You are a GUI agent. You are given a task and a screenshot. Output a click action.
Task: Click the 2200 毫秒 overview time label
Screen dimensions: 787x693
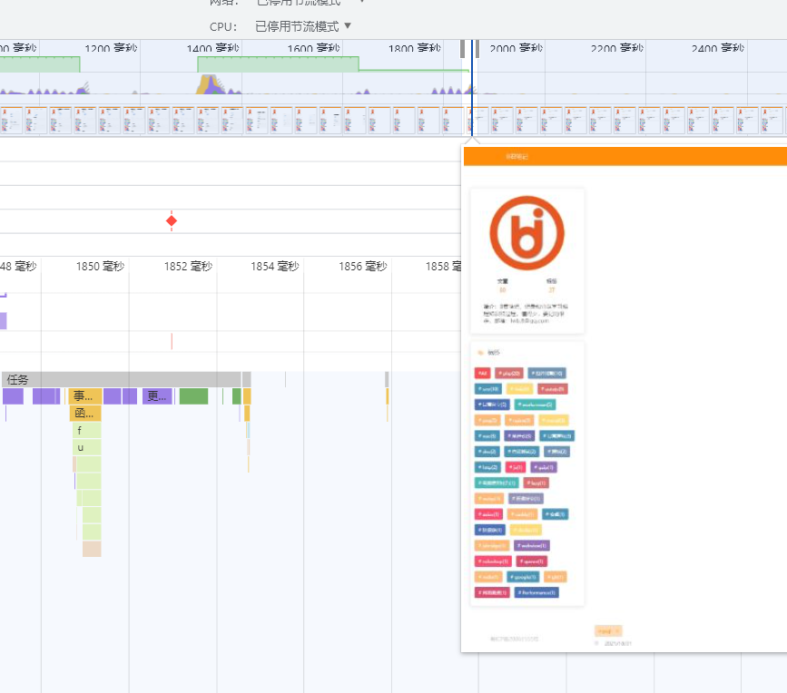pos(613,49)
